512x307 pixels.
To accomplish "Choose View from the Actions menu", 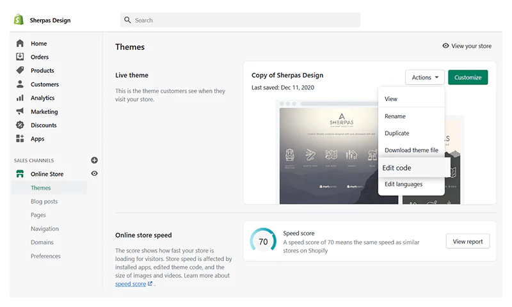I will click(x=412, y=99).
